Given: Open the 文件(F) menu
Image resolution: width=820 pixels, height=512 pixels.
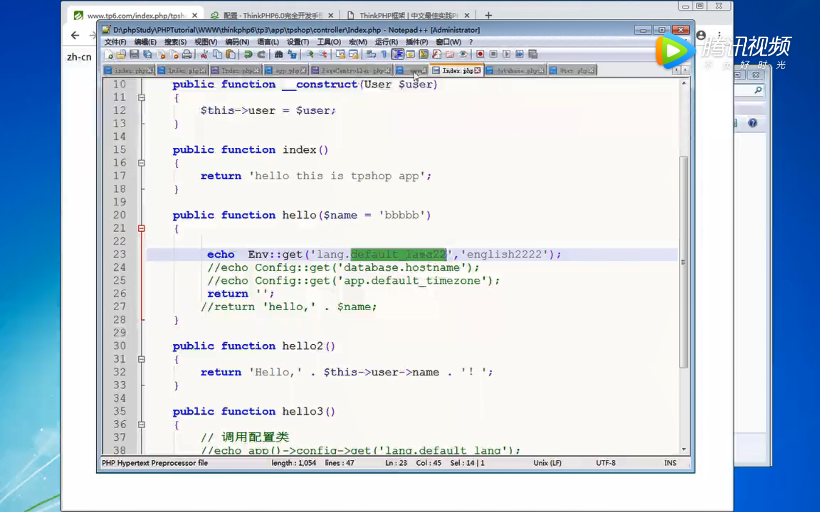Looking at the screenshot, I should (x=115, y=42).
